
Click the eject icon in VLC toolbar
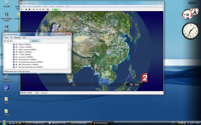pyautogui.click(x=22, y=9)
